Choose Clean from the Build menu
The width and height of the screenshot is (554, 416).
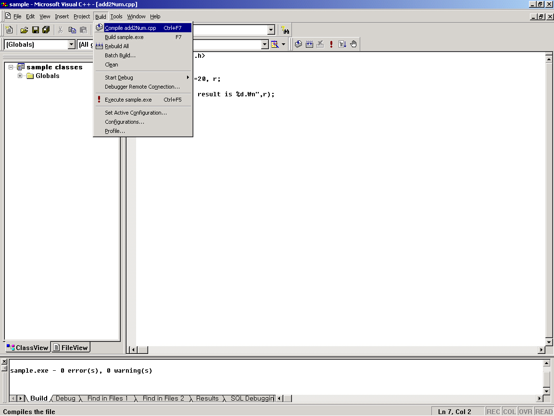coord(143,65)
